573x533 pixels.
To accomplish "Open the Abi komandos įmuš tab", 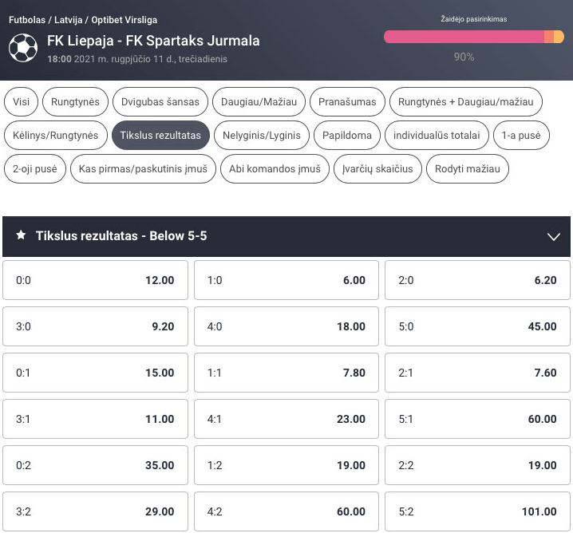I will pos(275,169).
